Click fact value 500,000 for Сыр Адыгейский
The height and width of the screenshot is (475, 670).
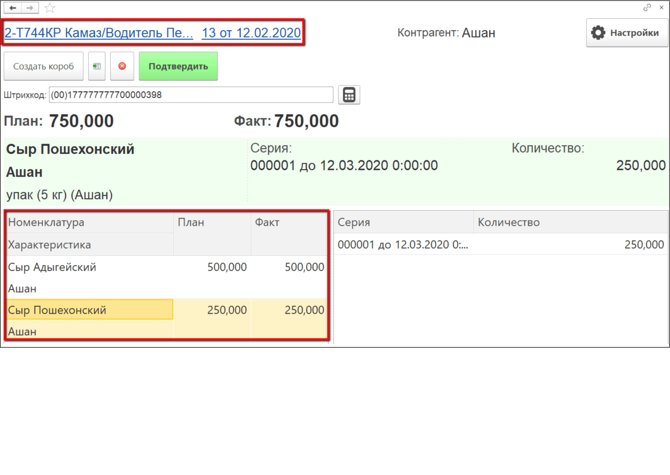pos(304,267)
